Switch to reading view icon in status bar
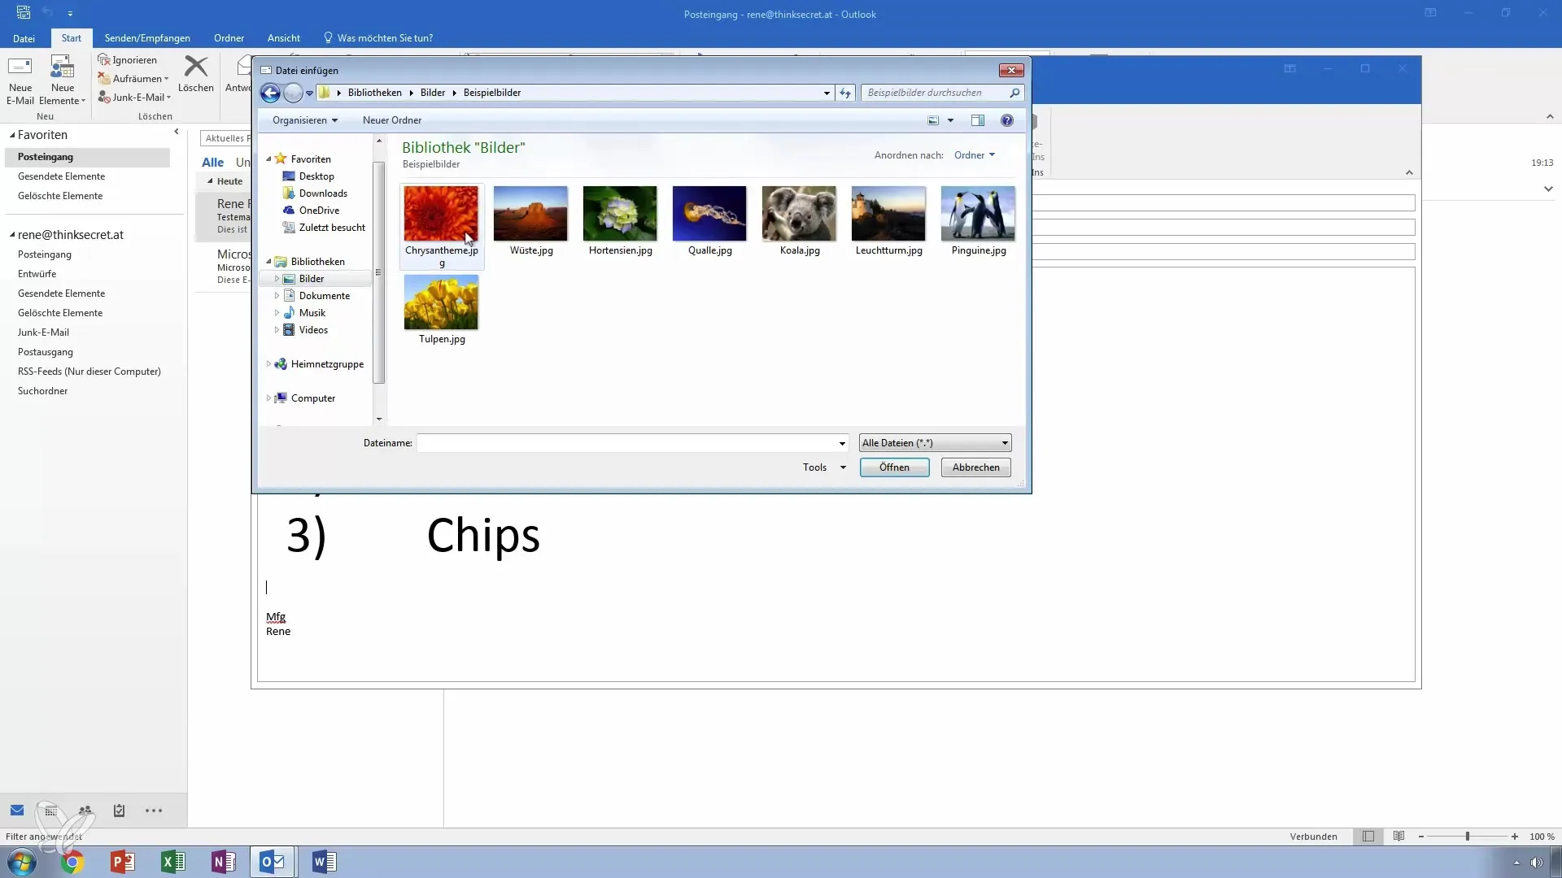Image resolution: width=1562 pixels, height=878 pixels. [1398, 837]
